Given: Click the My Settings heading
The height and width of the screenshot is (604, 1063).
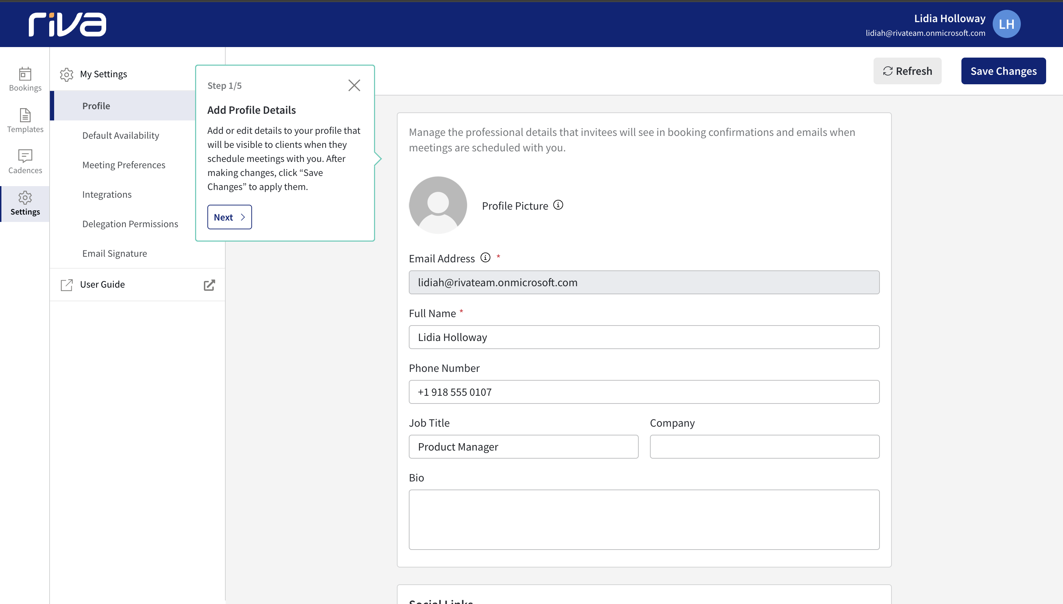Looking at the screenshot, I should click(x=103, y=74).
